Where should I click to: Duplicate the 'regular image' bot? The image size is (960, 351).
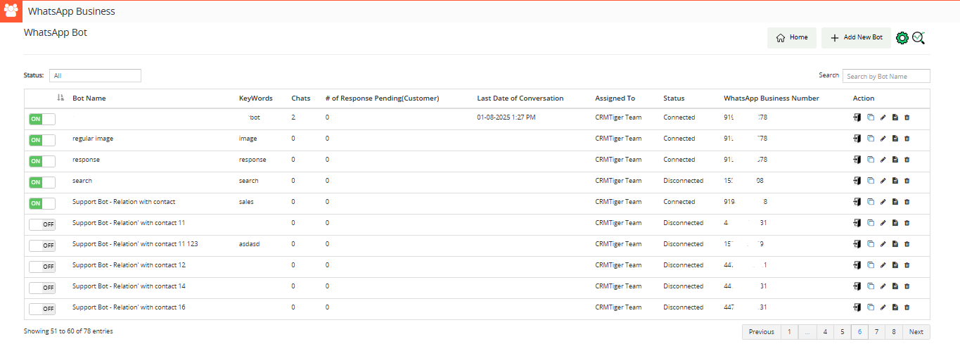click(870, 139)
